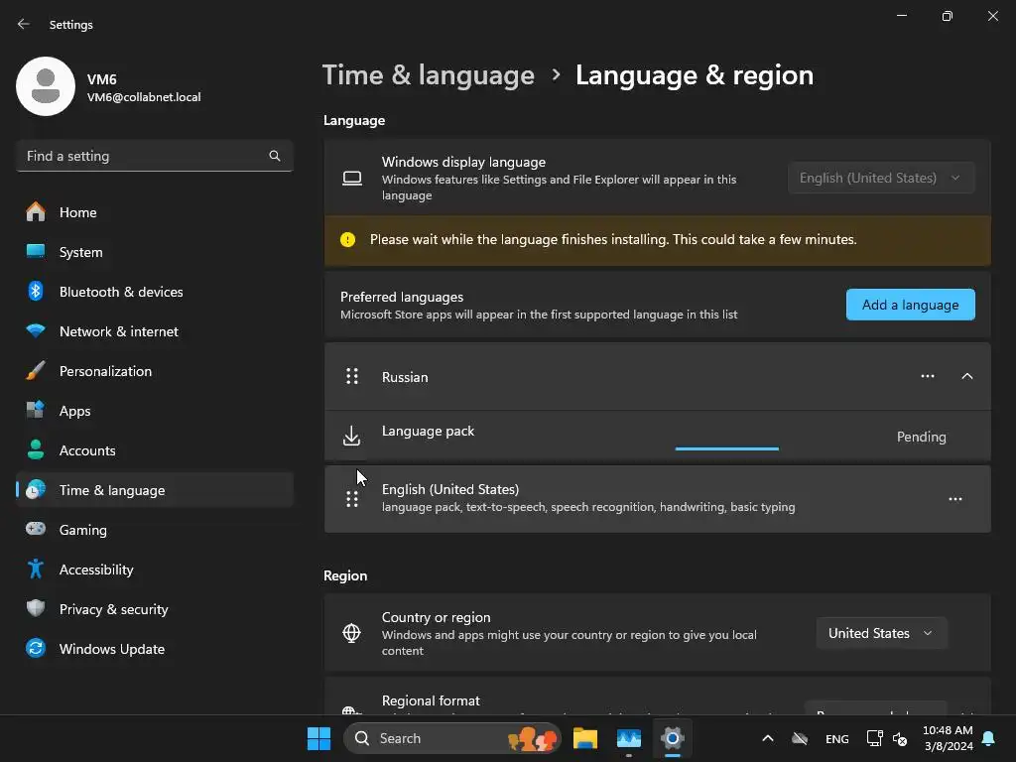The width and height of the screenshot is (1016, 762).
Task: Click the Windows Update refresh icon
Action: coord(36,648)
